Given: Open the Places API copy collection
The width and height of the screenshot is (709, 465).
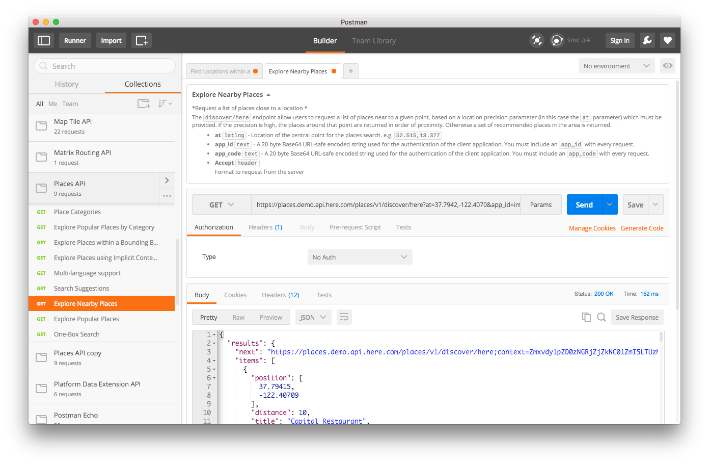Looking at the screenshot, I should (x=101, y=358).
